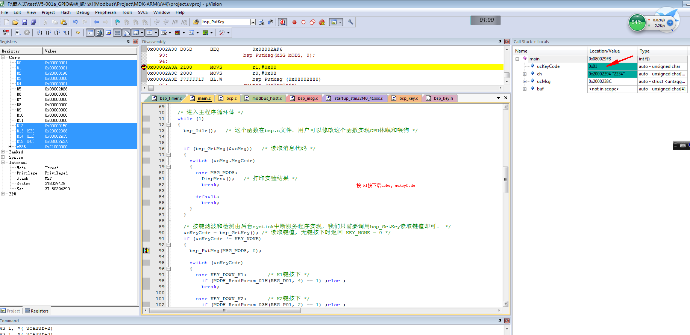Open the editor tab list dropdown arrow

tap(498, 98)
